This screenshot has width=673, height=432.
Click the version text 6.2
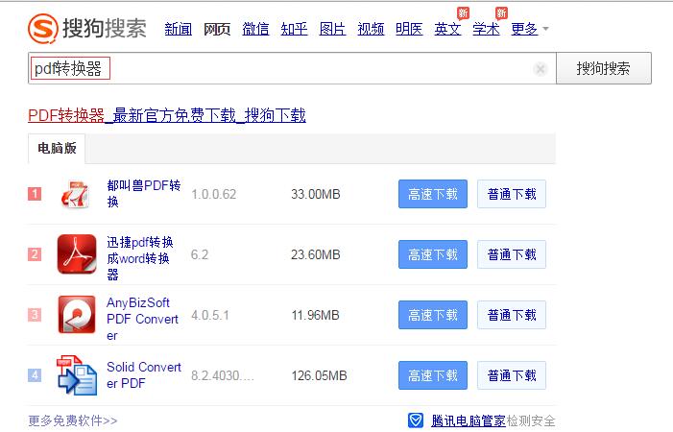pyautogui.click(x=200, y=254)
